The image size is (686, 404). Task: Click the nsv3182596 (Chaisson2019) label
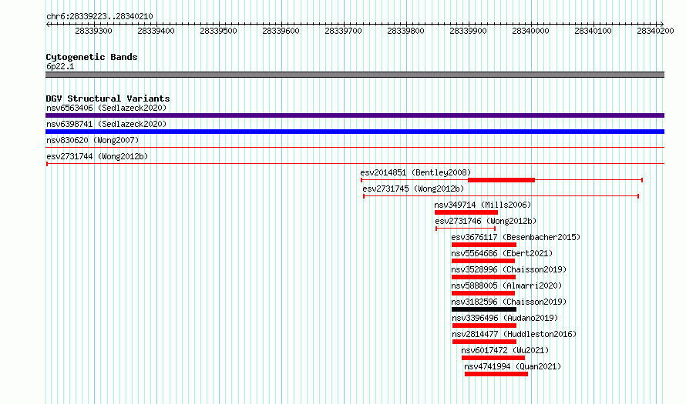point(509,302)
